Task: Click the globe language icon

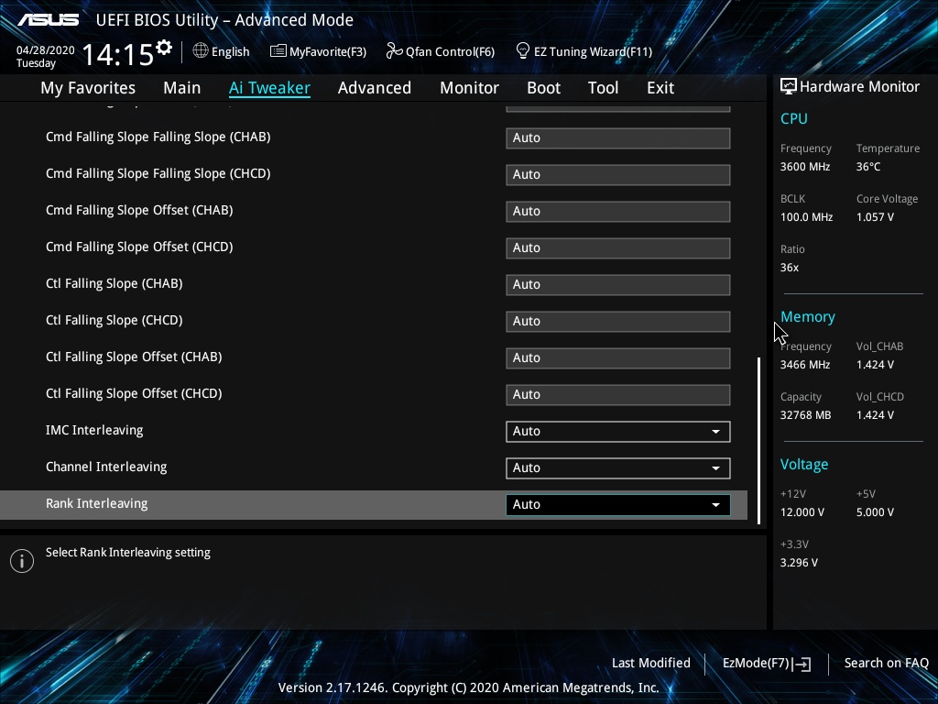Action: click(x=201, y=51)
